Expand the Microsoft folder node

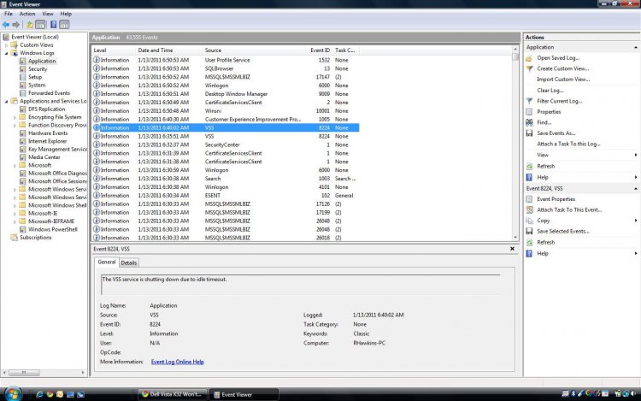[15, 166]
